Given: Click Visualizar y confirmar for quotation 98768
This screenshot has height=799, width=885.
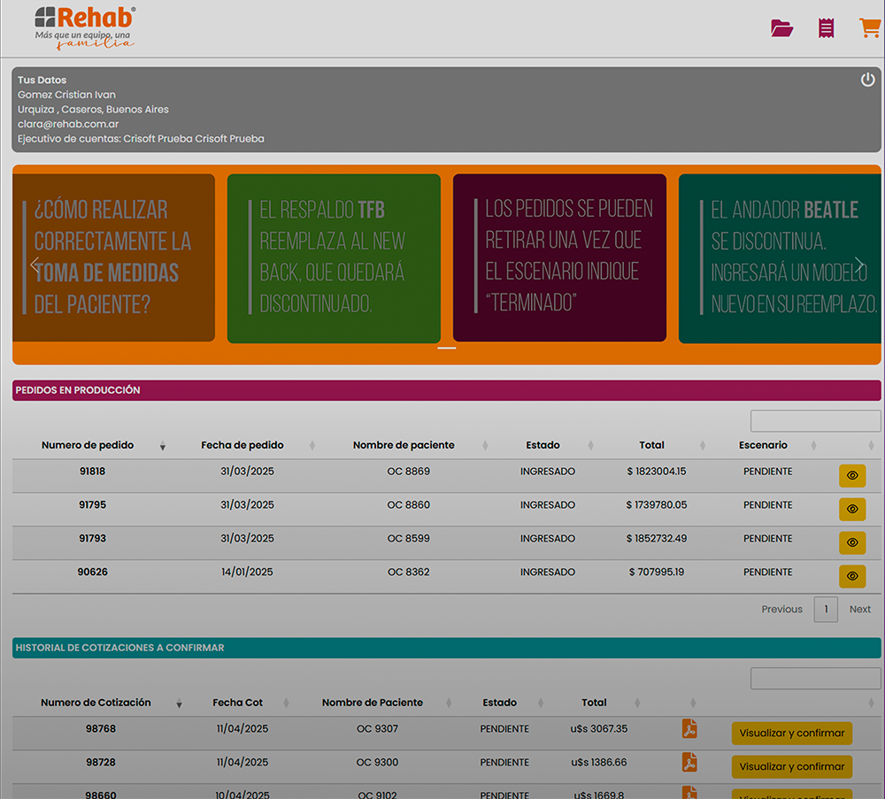Looking at the screenshot, I should click(791, 733).
